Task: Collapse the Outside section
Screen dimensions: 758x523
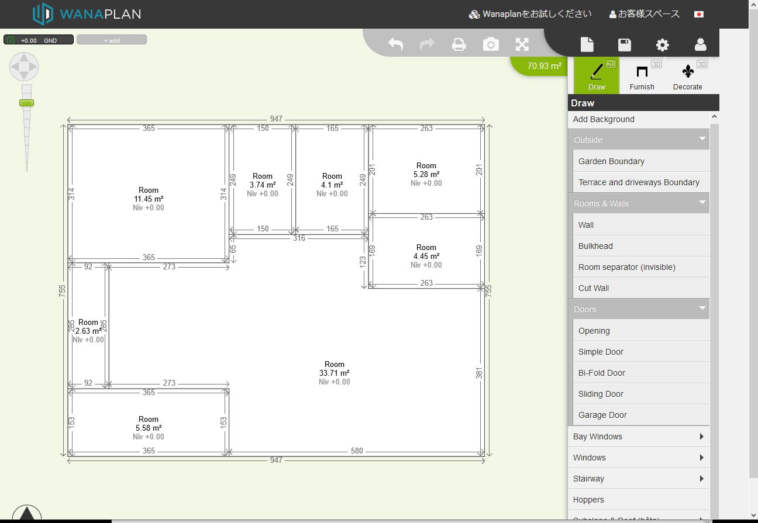Action: [x=639, y=140]
